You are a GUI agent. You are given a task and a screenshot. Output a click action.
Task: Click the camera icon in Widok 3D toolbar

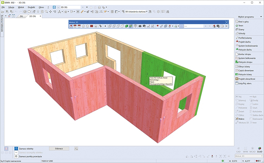tap(140, 26)
